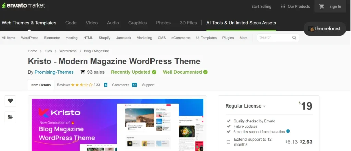Select Elementor in subnavigation
351x151 pixels.
tap(52, 38)
